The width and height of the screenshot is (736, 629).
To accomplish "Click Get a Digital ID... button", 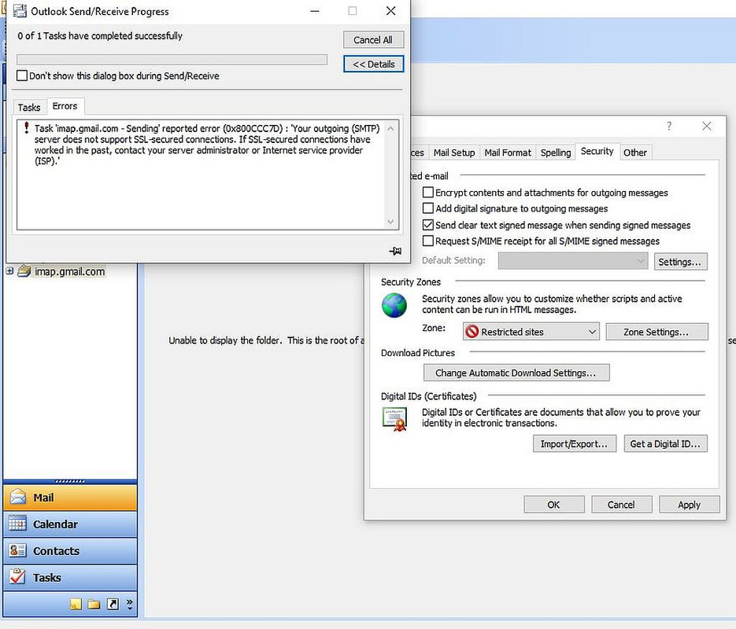I will coord(665,443).
